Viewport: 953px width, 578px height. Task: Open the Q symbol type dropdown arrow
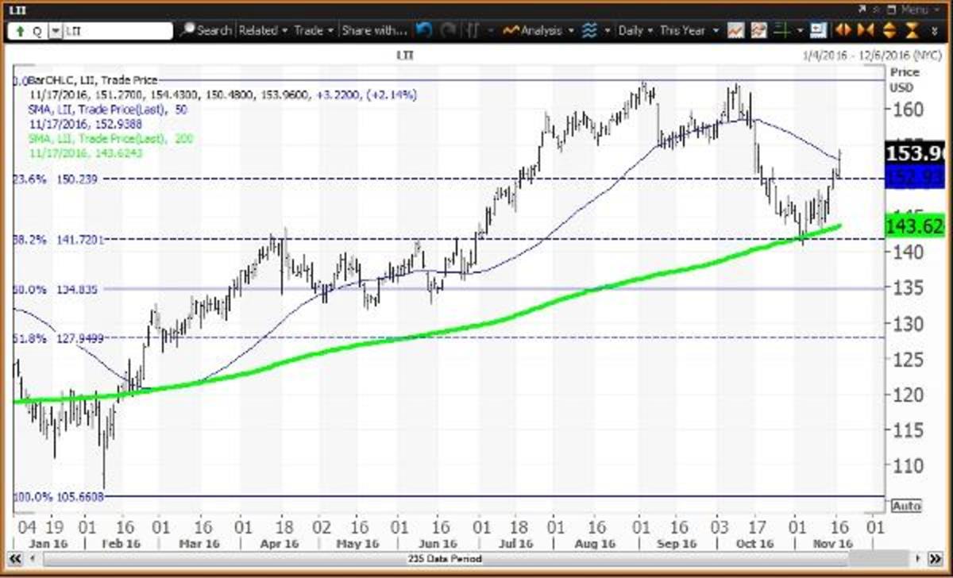[55, 31]
